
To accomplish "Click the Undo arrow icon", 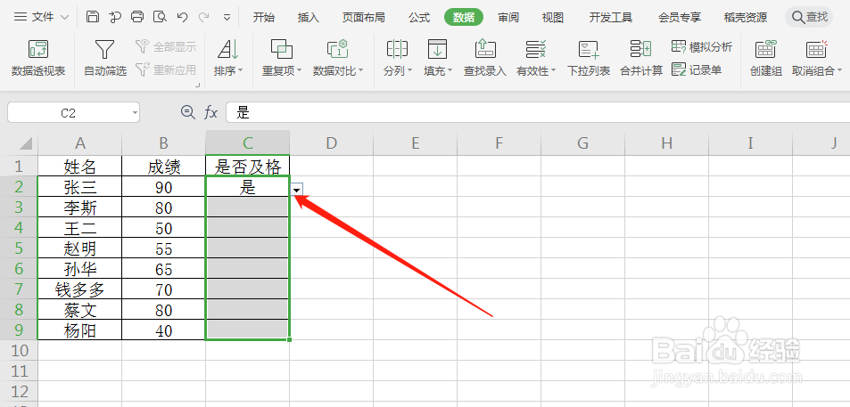I will 182,17.
